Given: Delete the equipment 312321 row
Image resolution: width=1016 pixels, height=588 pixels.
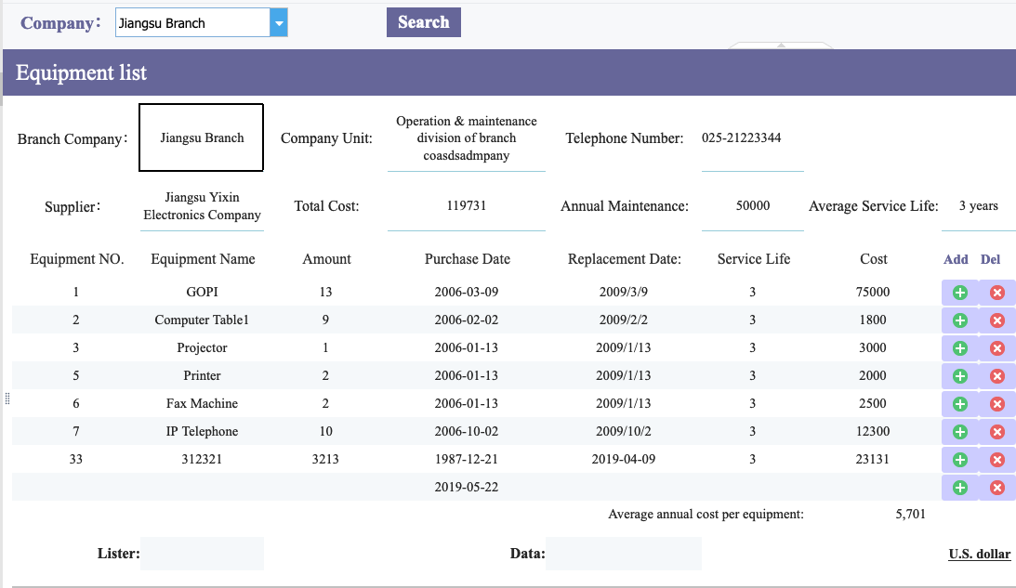Looking at the screenshot, I should [x=997, y=460].
